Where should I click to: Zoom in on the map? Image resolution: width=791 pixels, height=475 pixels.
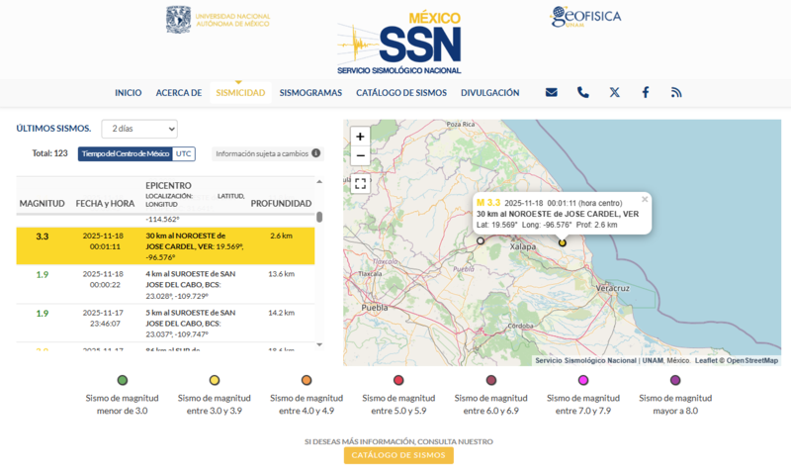point(360,137)
